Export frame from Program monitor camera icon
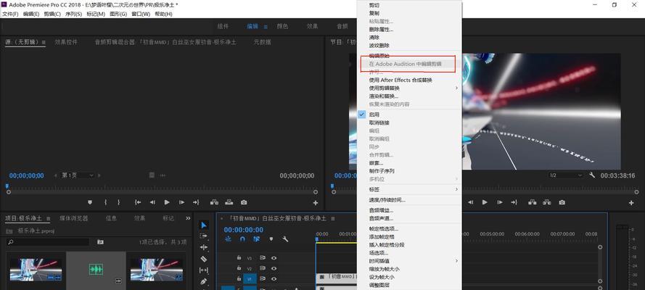The height and width of the screenshot is (290, 645). (562, 202)
